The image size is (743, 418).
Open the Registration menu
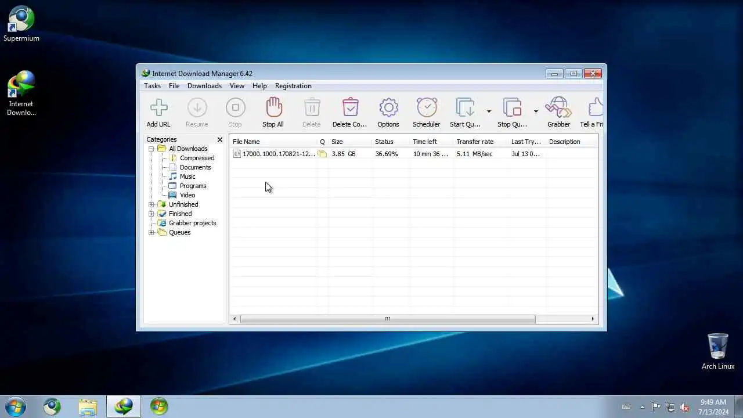pos(293,86)
